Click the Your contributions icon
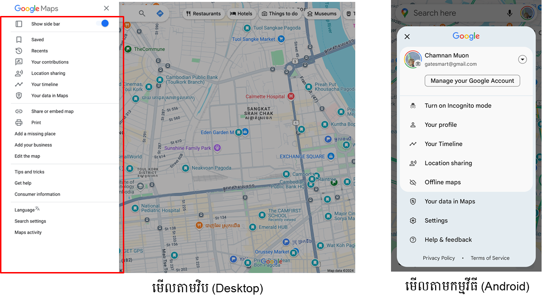The height and width of the screenshot is (304, 543). (x=19, y=62)
